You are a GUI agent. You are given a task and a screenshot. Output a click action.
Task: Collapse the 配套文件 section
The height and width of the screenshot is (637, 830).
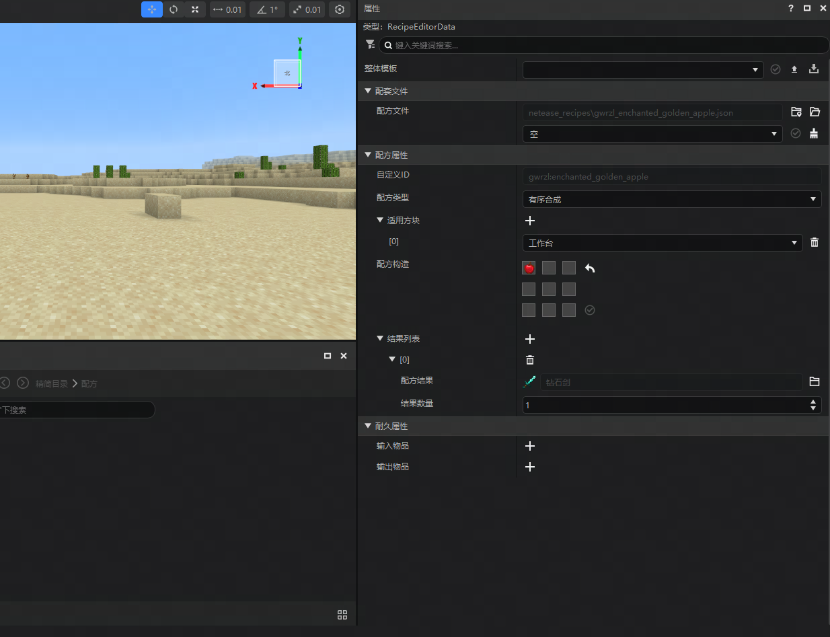[x=368, y=91]
